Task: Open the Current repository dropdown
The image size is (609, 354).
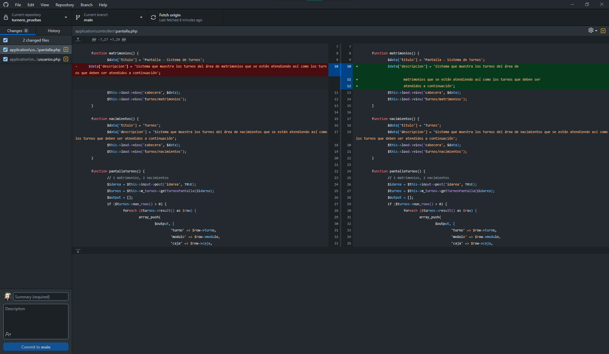Action: 65,17
